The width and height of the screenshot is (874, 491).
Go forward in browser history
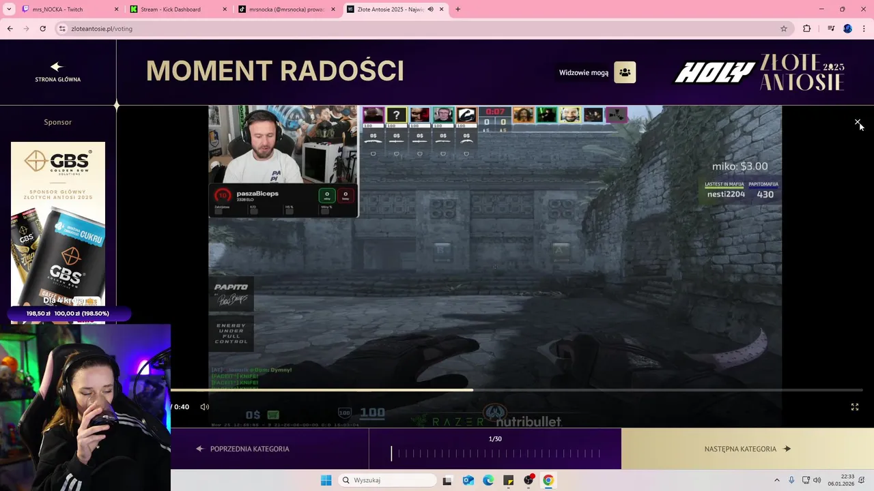coord(26,29)
